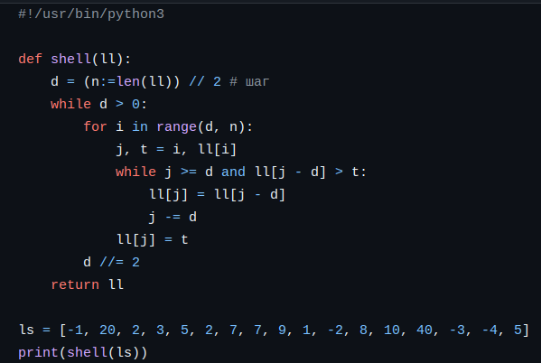Click the 'and' operator in the inner while
Viewport: 541px width, 363px height.
click(x=233, y=172)
